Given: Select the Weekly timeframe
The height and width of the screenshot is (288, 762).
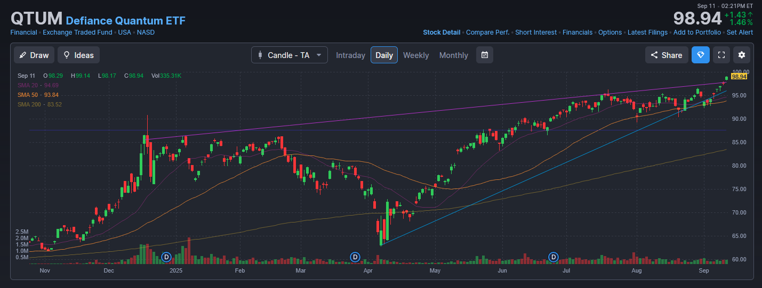Looking at the screenshot, I should point(416,55).
